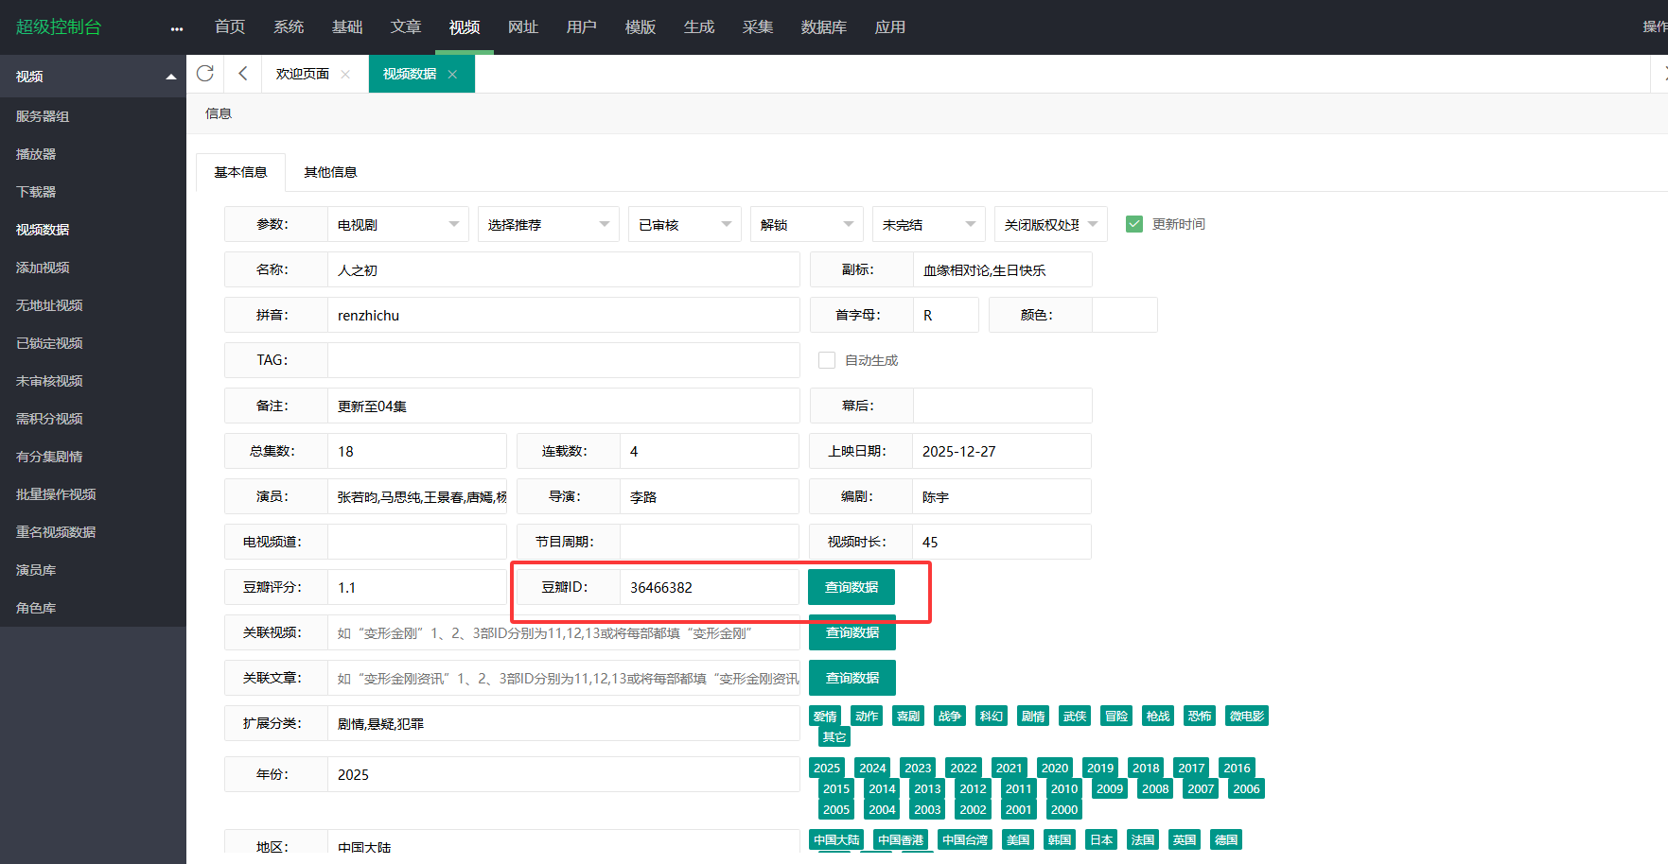Click the back arrow beside the refresh icon
The width and height of the screenshot is (1668, 864).
tap(241, 73)
